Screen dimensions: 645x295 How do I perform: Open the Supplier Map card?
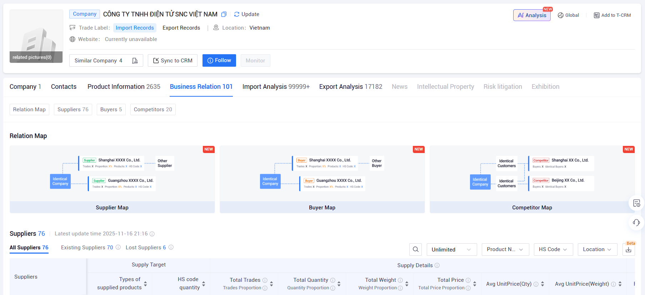tap(112, 179)
